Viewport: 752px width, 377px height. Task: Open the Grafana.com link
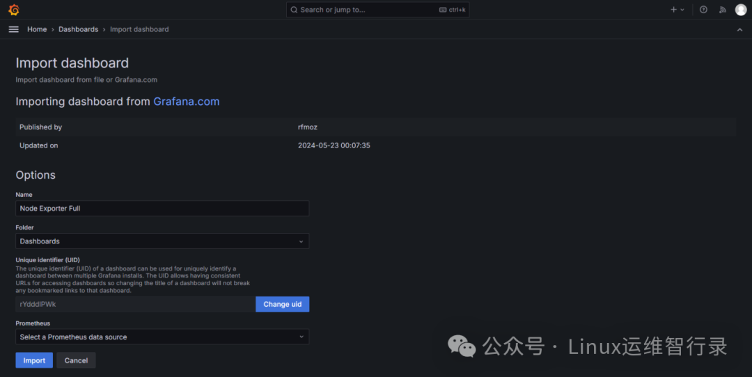pyautogui.click(x=186, y=102)
